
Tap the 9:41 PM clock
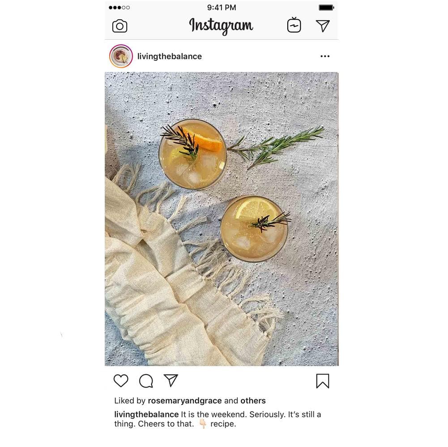pos(222,8)
